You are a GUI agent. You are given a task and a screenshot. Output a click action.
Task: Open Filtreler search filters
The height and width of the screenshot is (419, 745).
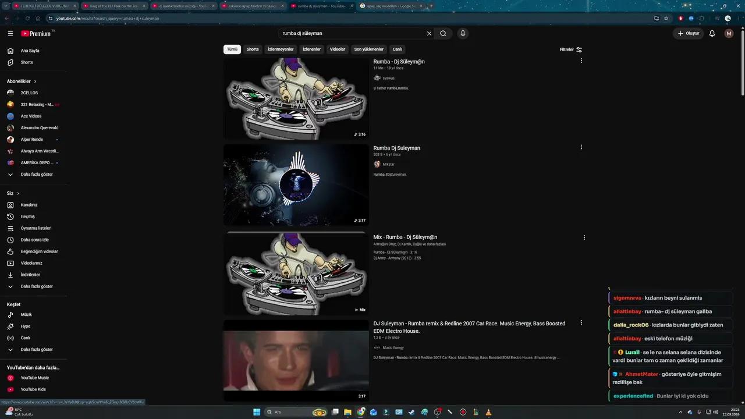(570, 49)
